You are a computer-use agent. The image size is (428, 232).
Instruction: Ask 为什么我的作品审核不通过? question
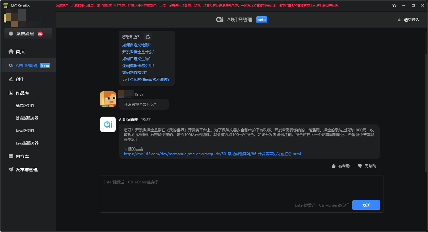[146, 80]
